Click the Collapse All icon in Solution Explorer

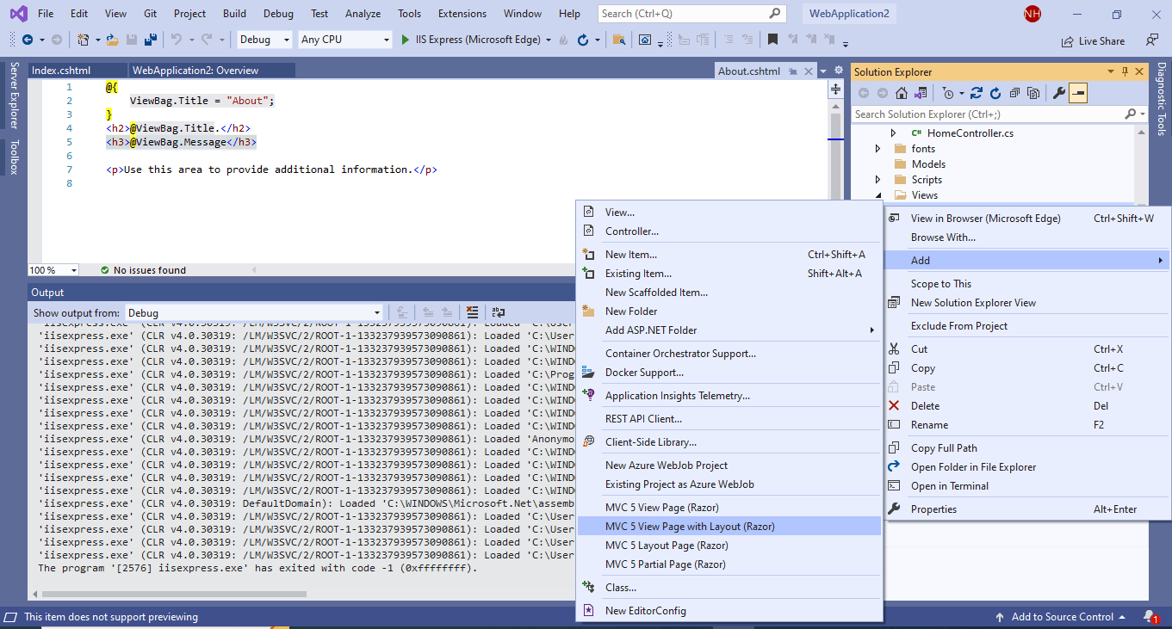point(1015,93)
